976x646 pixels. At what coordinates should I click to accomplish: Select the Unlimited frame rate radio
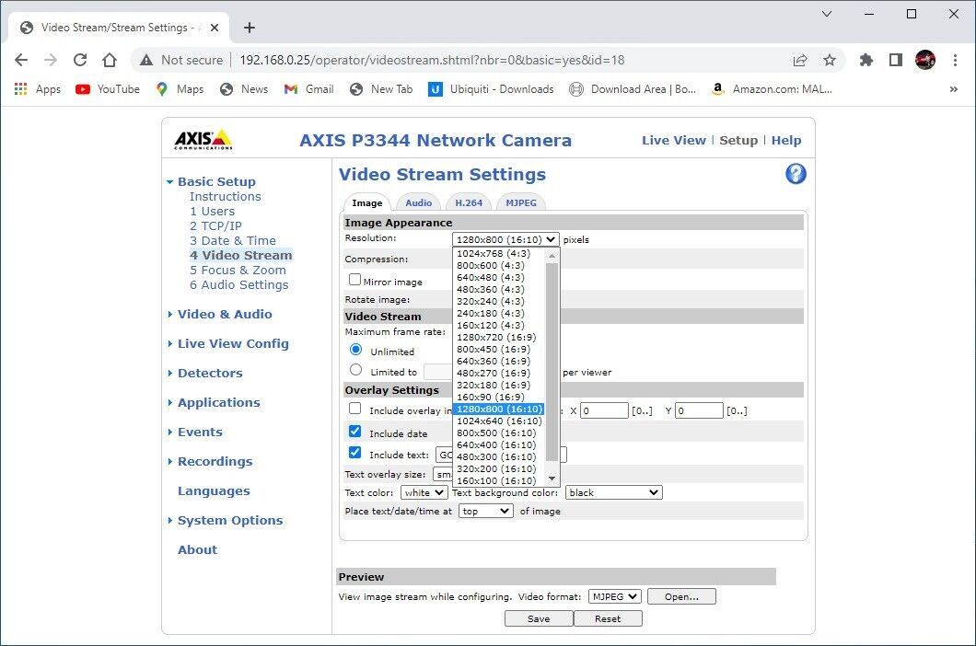(356, 349)
